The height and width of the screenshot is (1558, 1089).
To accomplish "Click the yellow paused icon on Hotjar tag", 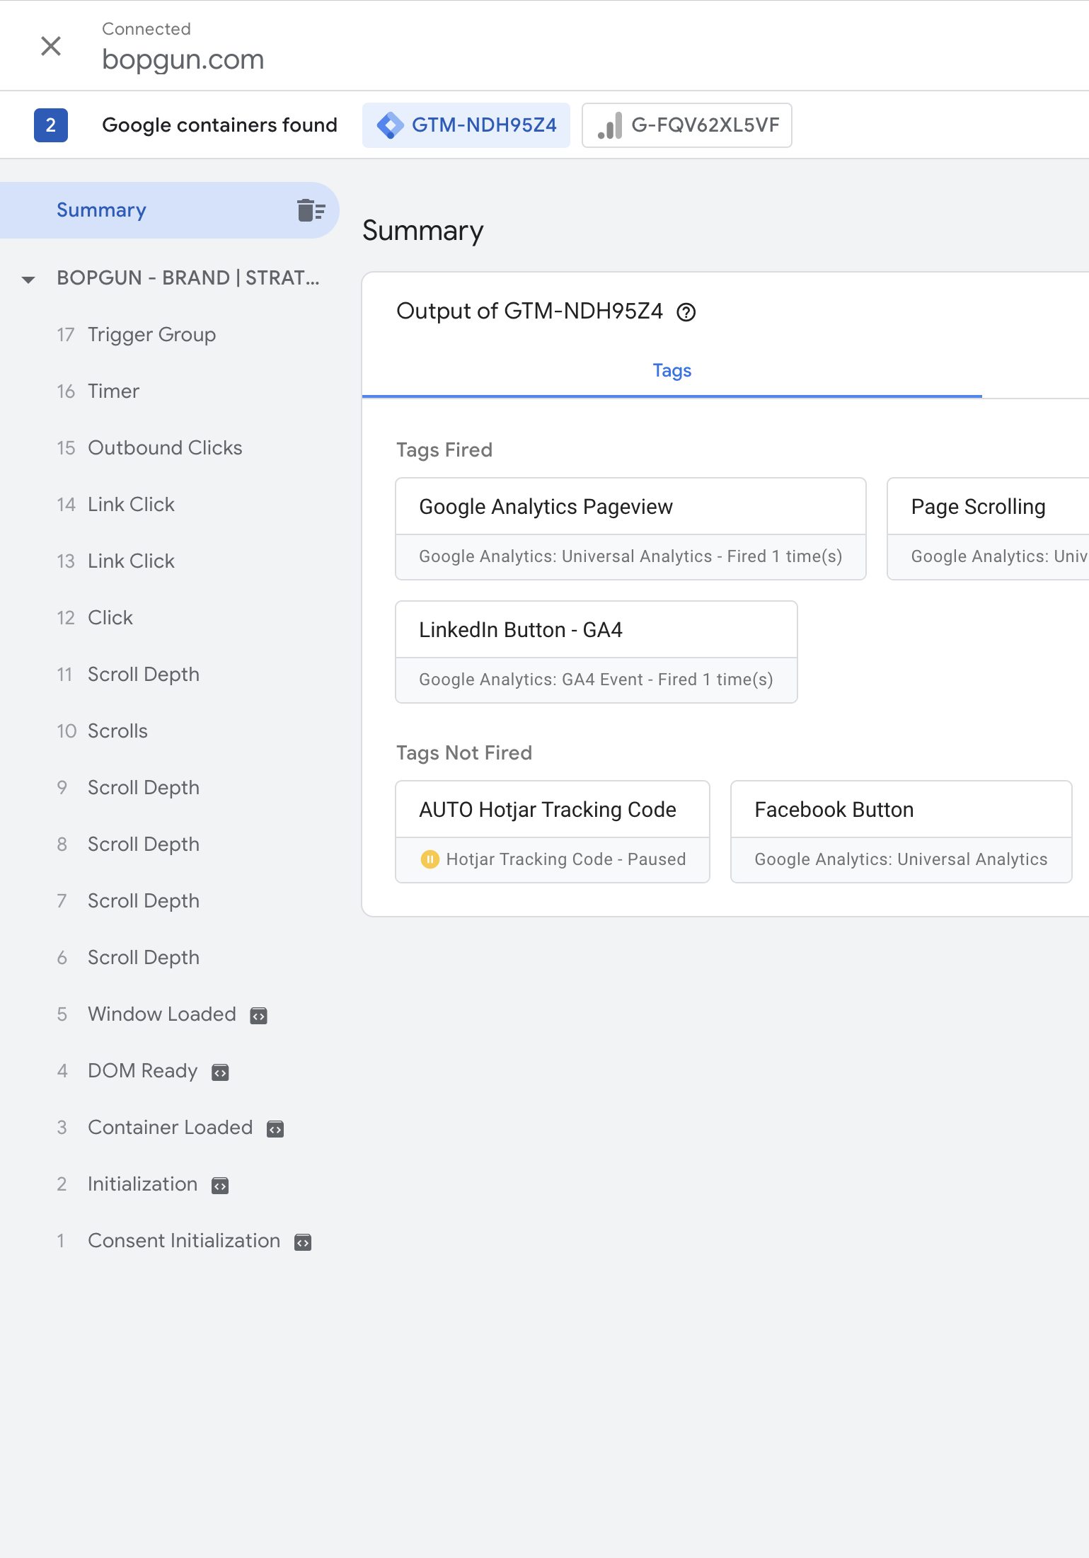I will coord(430,859).
